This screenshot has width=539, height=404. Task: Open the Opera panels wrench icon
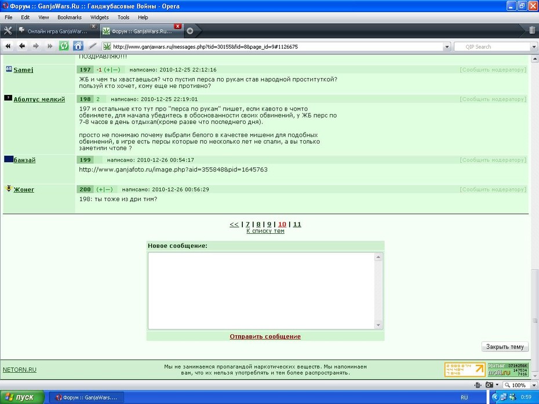[x=8, y=31]
